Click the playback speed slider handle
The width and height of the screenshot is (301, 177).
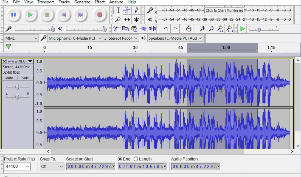click(259, 30)
